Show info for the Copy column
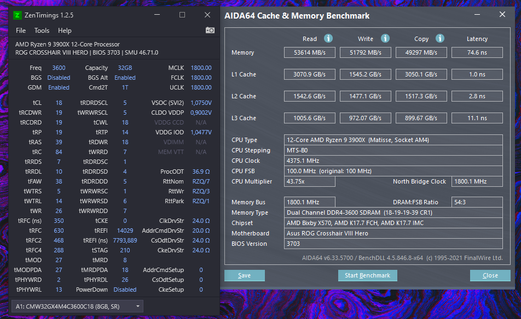521x319 pixels. (440, 38)
